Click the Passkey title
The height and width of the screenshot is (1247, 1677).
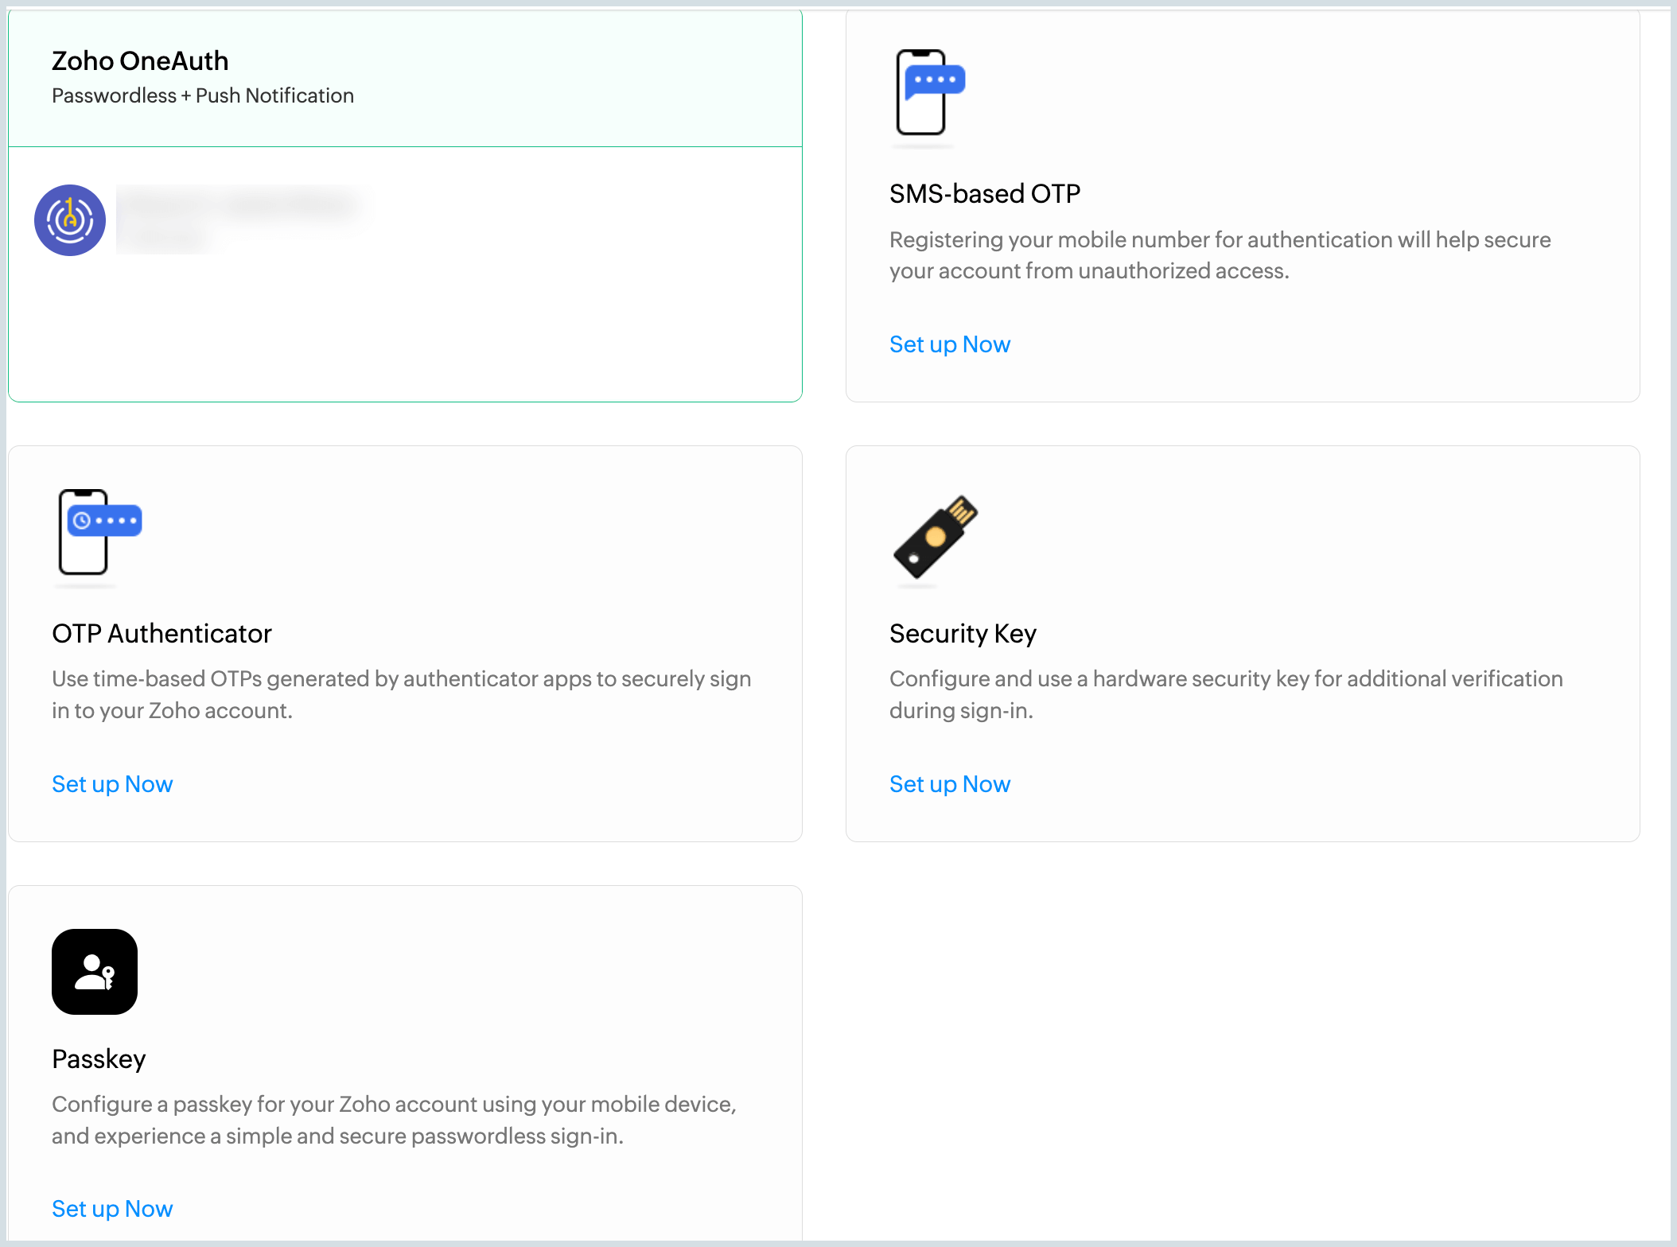(99, 1059)
